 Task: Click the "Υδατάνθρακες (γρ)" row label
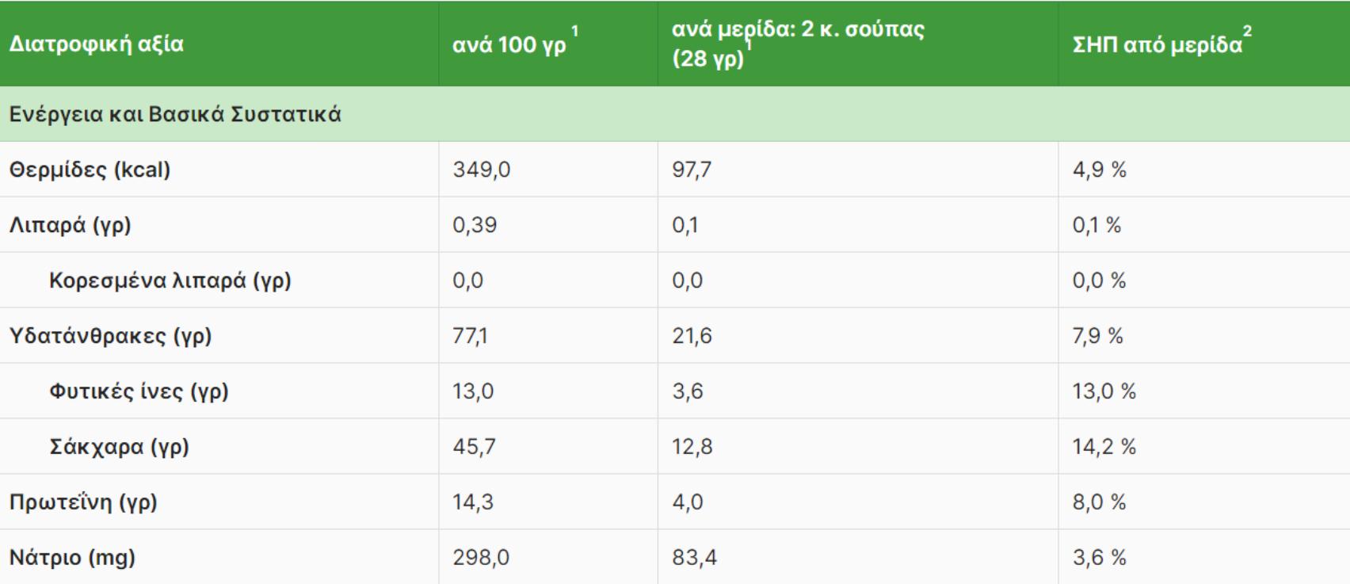(x=110, y=336)
